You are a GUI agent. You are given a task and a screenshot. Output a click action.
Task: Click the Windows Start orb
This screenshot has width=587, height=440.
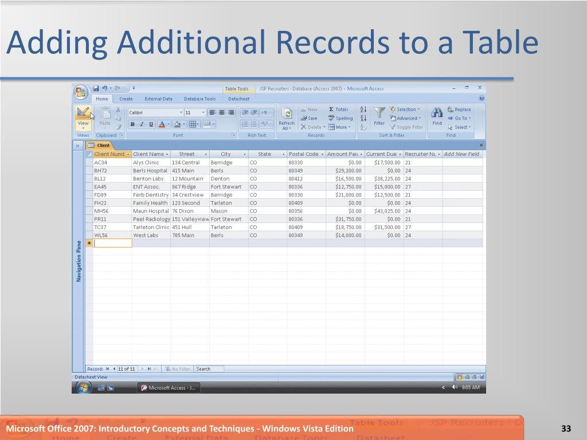click(x=84, y=388)
